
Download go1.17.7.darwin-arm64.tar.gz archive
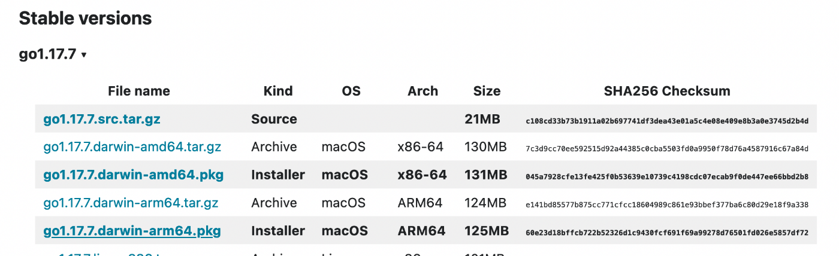tap(131, 203)
